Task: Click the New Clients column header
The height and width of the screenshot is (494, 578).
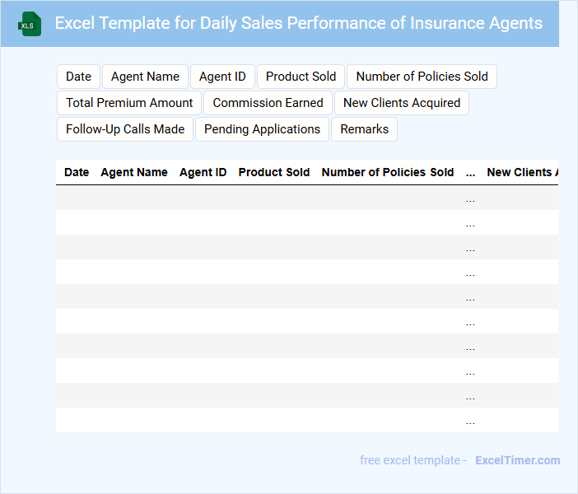Action: click(522, 172)
